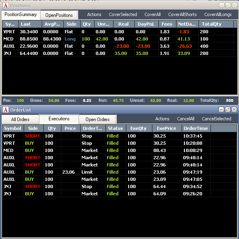The image size is (239, 239).
Task: Open the All Orders tab
Action: (x=20, y=119)
